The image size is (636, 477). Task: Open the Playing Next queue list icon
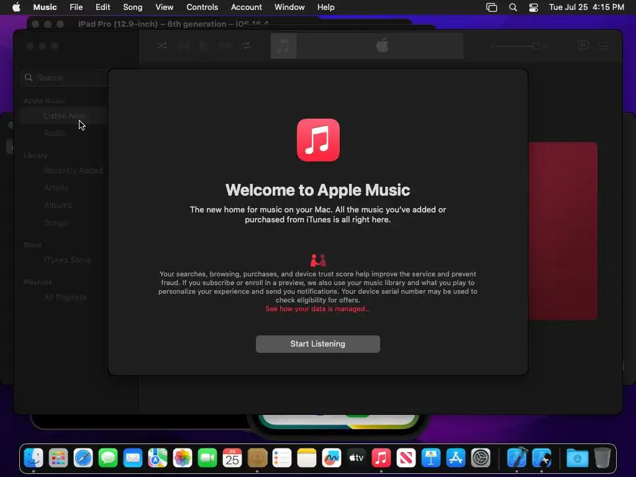click(604, 46)
